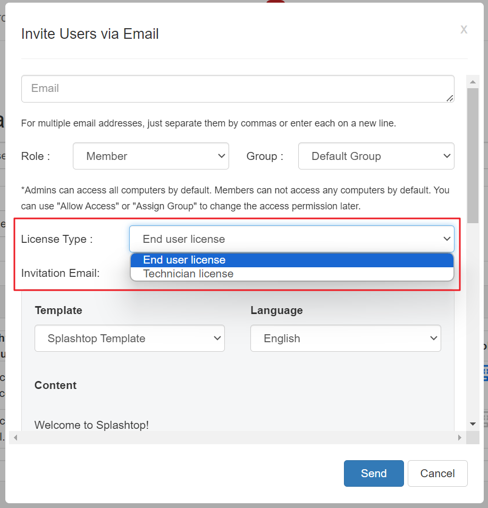Click the Email address input field
488x508 pixels.
pos(238,89)
